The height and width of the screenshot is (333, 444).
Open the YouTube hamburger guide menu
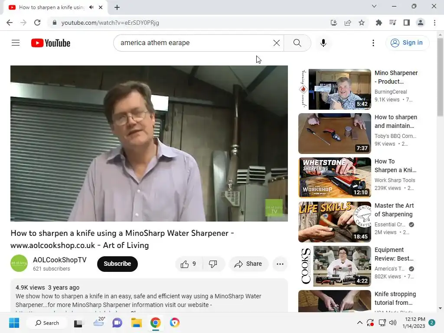(16, 43)
